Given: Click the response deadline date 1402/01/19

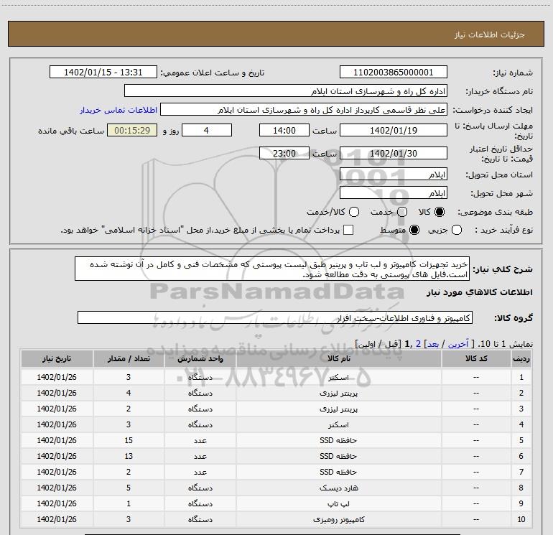Looking at the screenshot, I should pos(394,131).
